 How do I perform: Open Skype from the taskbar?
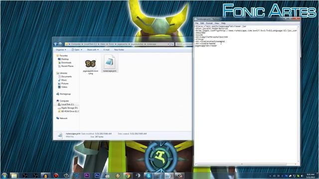coord(149,176)
